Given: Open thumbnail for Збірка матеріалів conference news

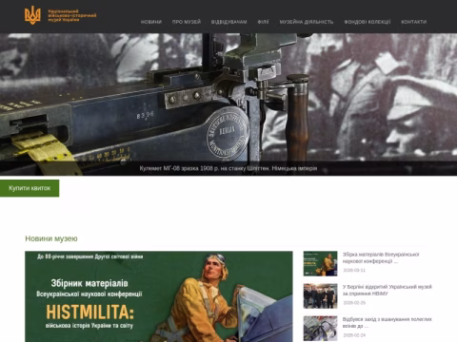Looking at the screenshot, I should (320, 263).
